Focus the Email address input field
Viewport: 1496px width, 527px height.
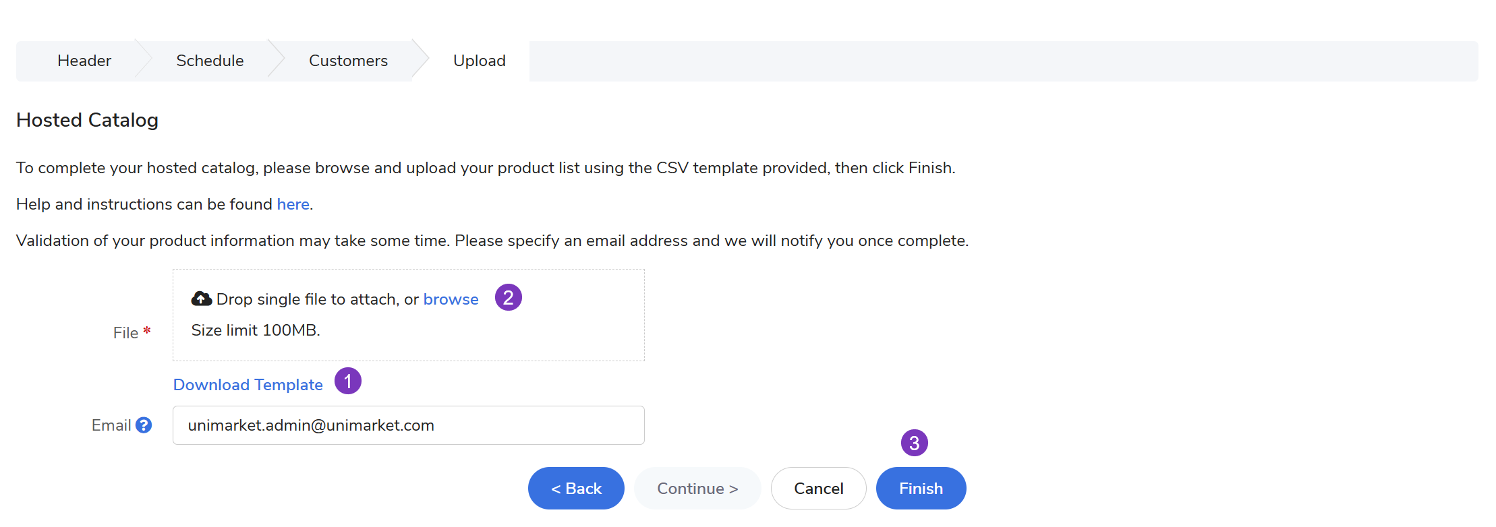[x=408, y=425]
